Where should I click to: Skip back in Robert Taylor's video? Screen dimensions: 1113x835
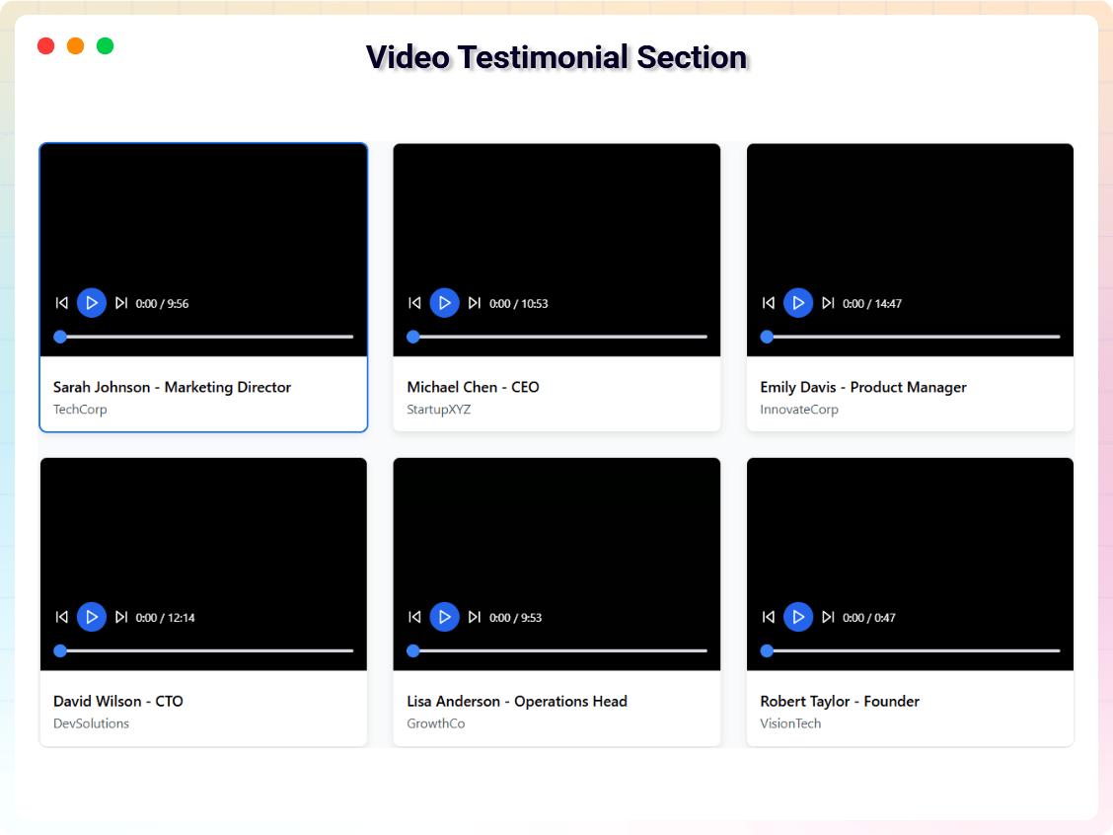coord(768,617)
